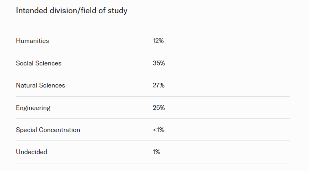Click the divider line below Natural Sciences row
Screen dimensions: 309x171
pyautogui.click(x=152, y=97)
